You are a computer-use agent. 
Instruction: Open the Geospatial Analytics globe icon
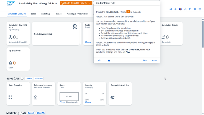[112, 97]
